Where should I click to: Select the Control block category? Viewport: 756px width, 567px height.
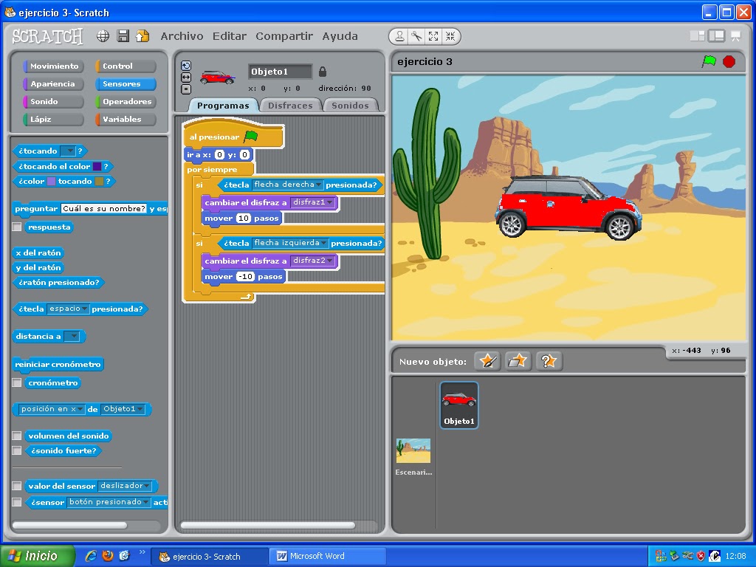126,66
